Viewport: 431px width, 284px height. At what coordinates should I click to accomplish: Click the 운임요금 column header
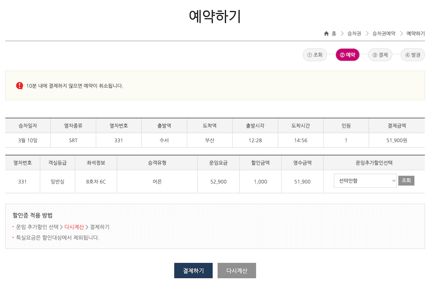tap(219, 163)
